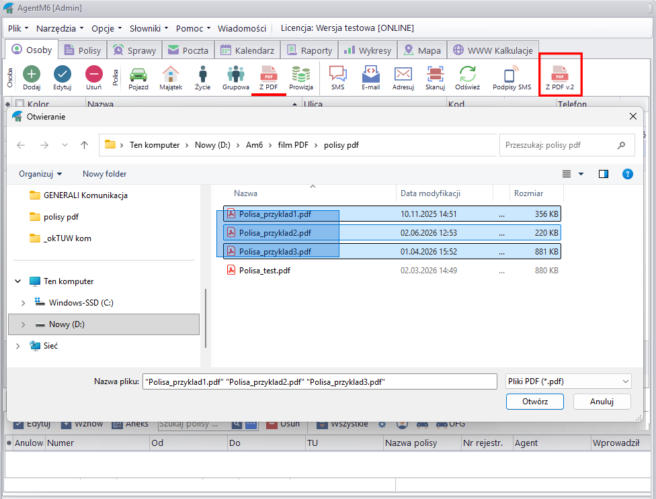Go up one folder level arrow
This screenshot has width=656, height=499.
click(x=85, y=145)
